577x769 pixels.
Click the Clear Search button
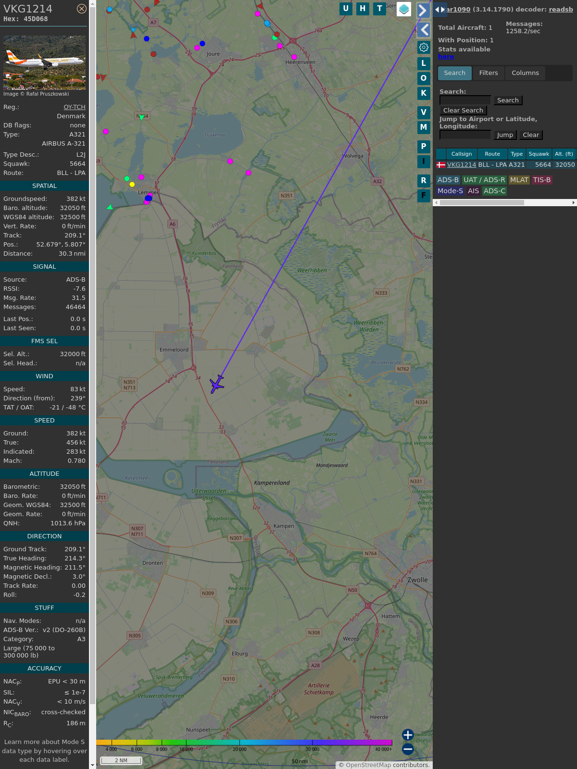tap(463, 110)
